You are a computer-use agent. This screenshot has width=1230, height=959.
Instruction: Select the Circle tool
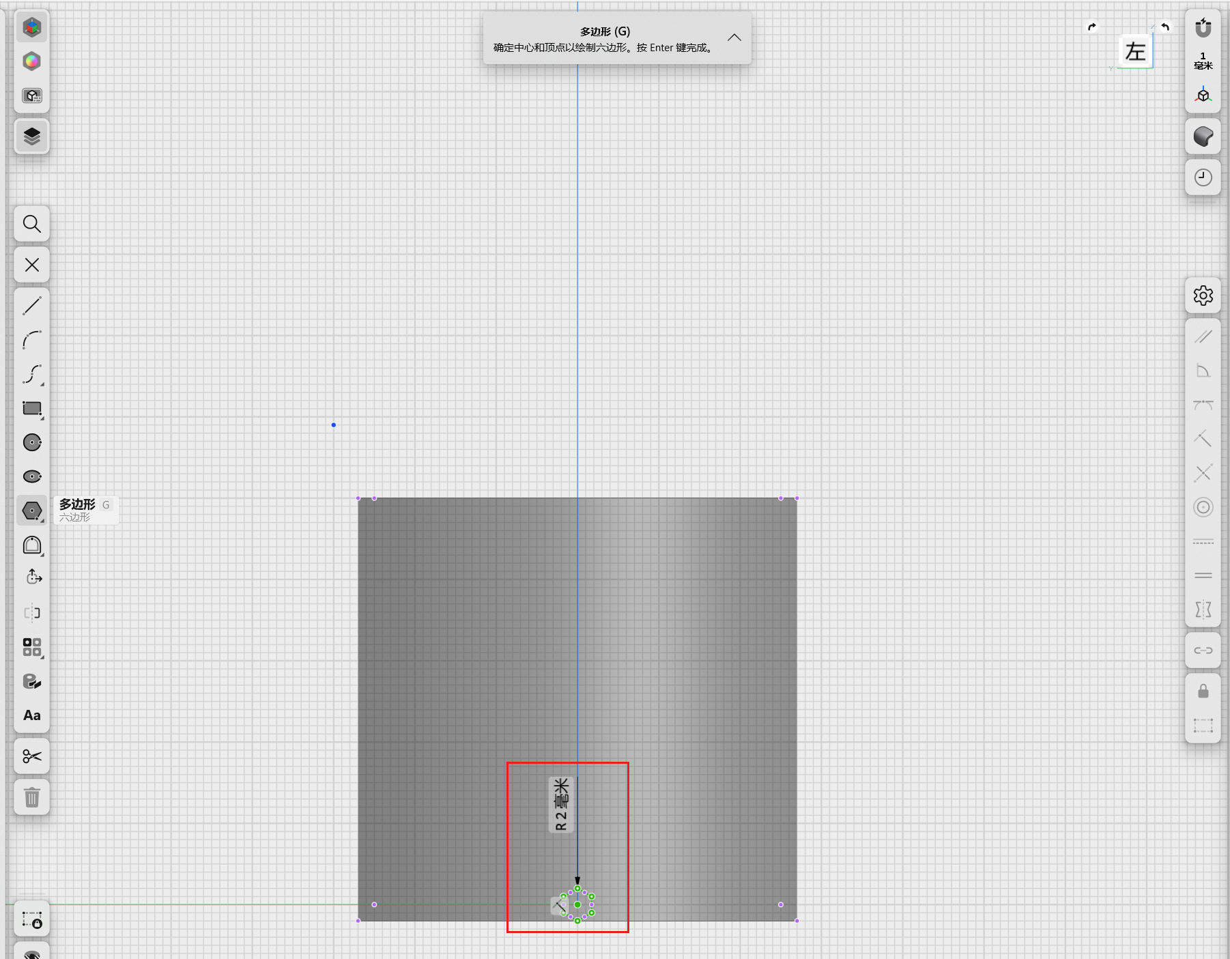point(32,442)
